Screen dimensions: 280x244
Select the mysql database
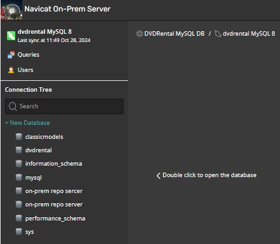33,178
